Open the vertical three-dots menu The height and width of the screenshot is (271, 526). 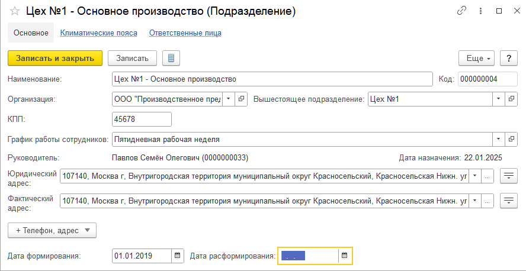click(x=481, y=11)
